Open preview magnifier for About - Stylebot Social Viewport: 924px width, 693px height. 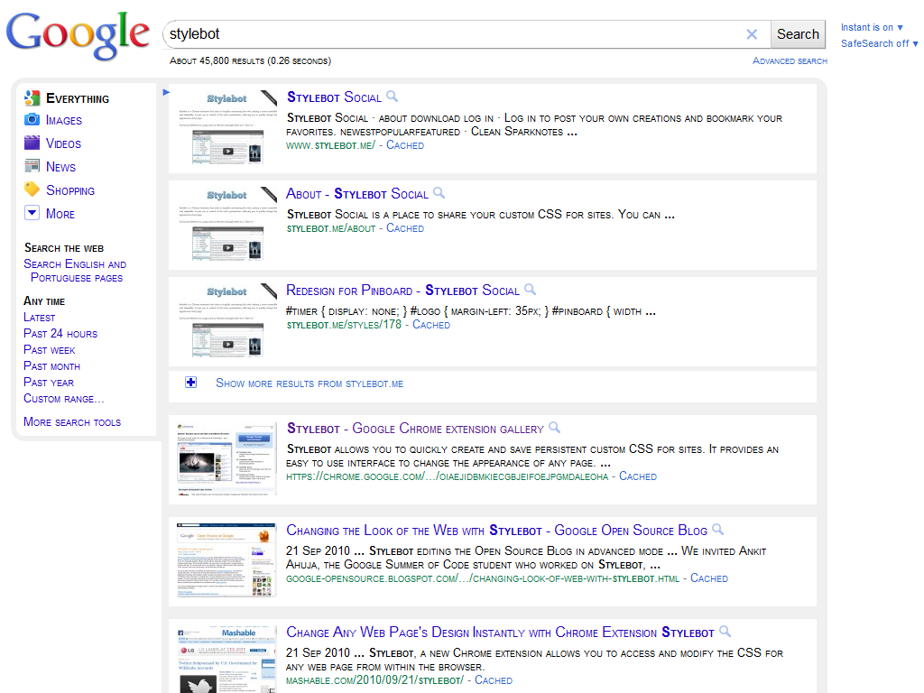pos(439,192)
